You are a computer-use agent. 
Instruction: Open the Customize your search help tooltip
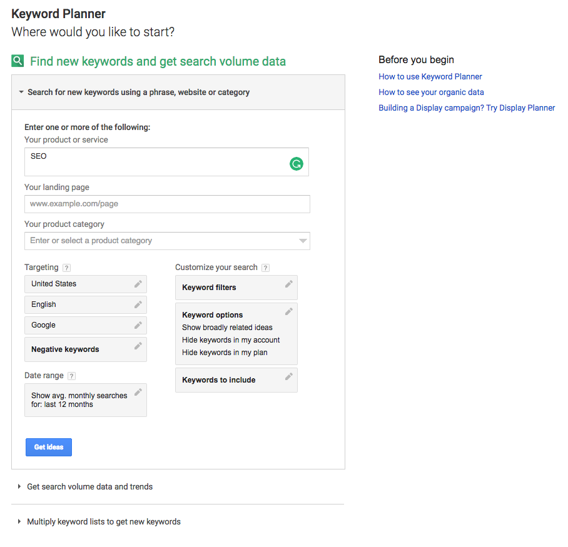[x=265, y=267]
